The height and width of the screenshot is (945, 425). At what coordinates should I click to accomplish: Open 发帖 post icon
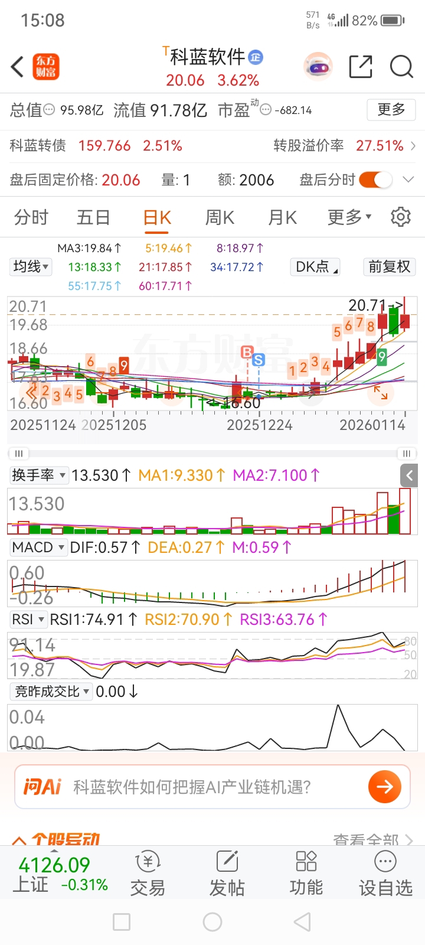pyautogui.click(x=227, y=874)
